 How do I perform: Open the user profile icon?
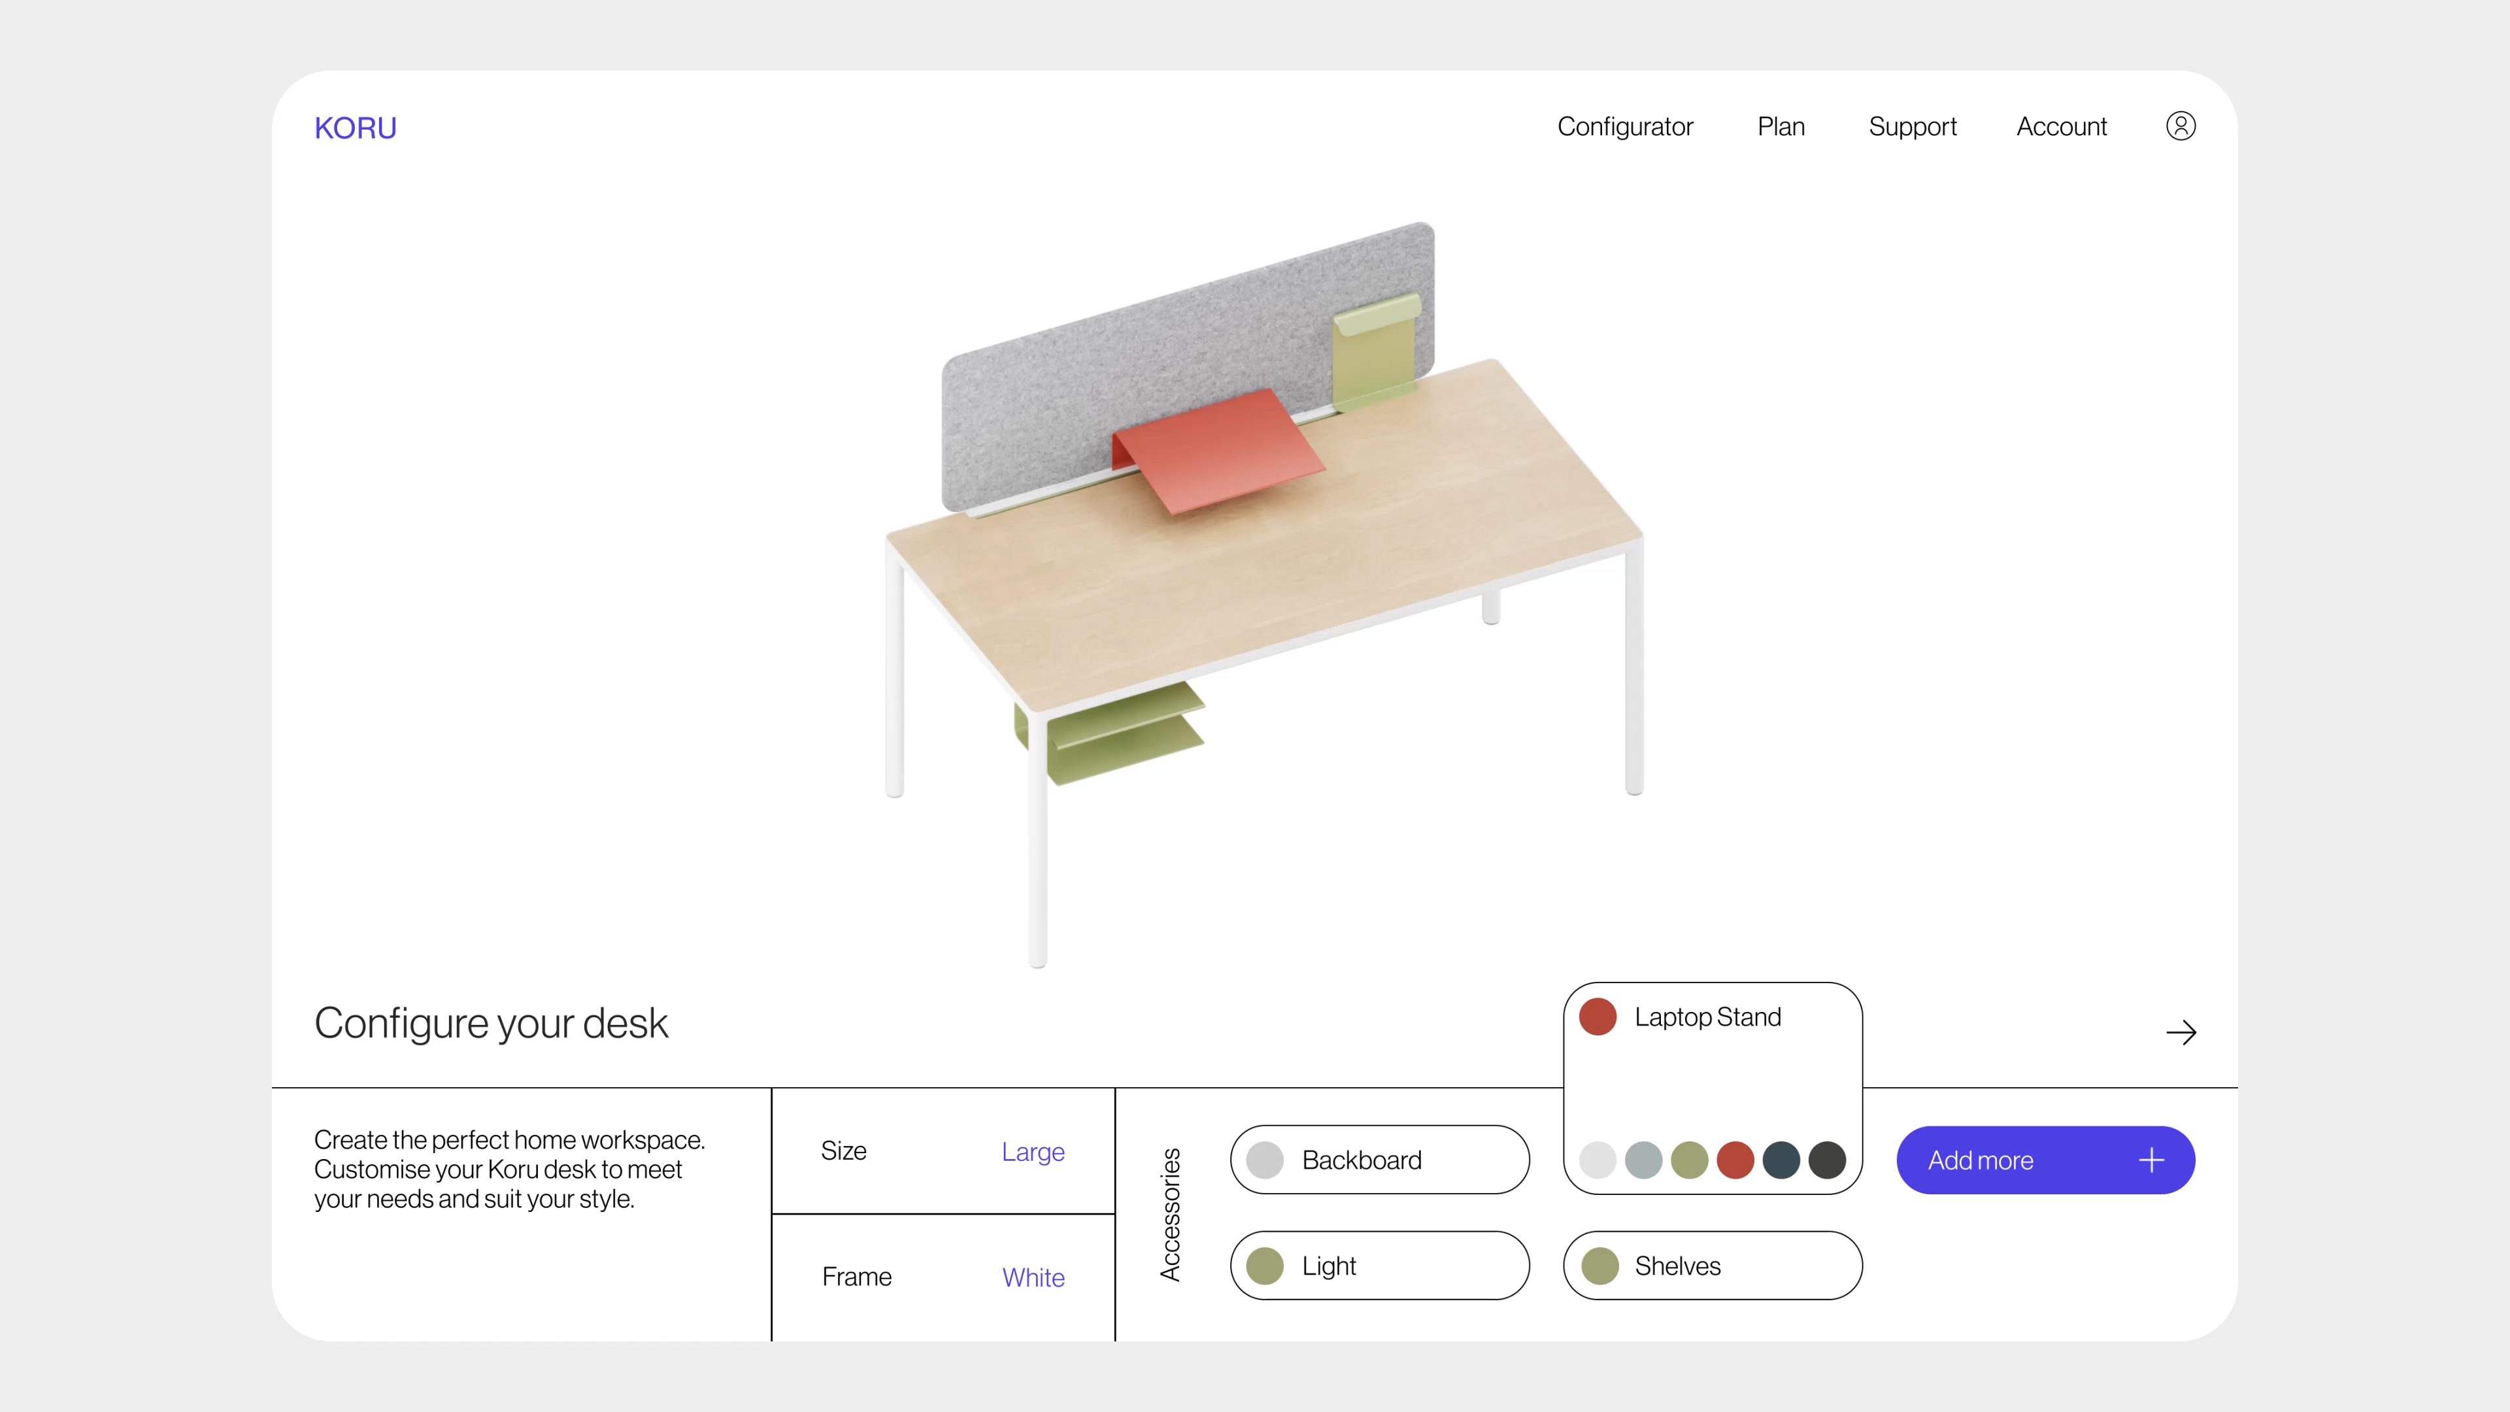click(x=2180, y=127)
